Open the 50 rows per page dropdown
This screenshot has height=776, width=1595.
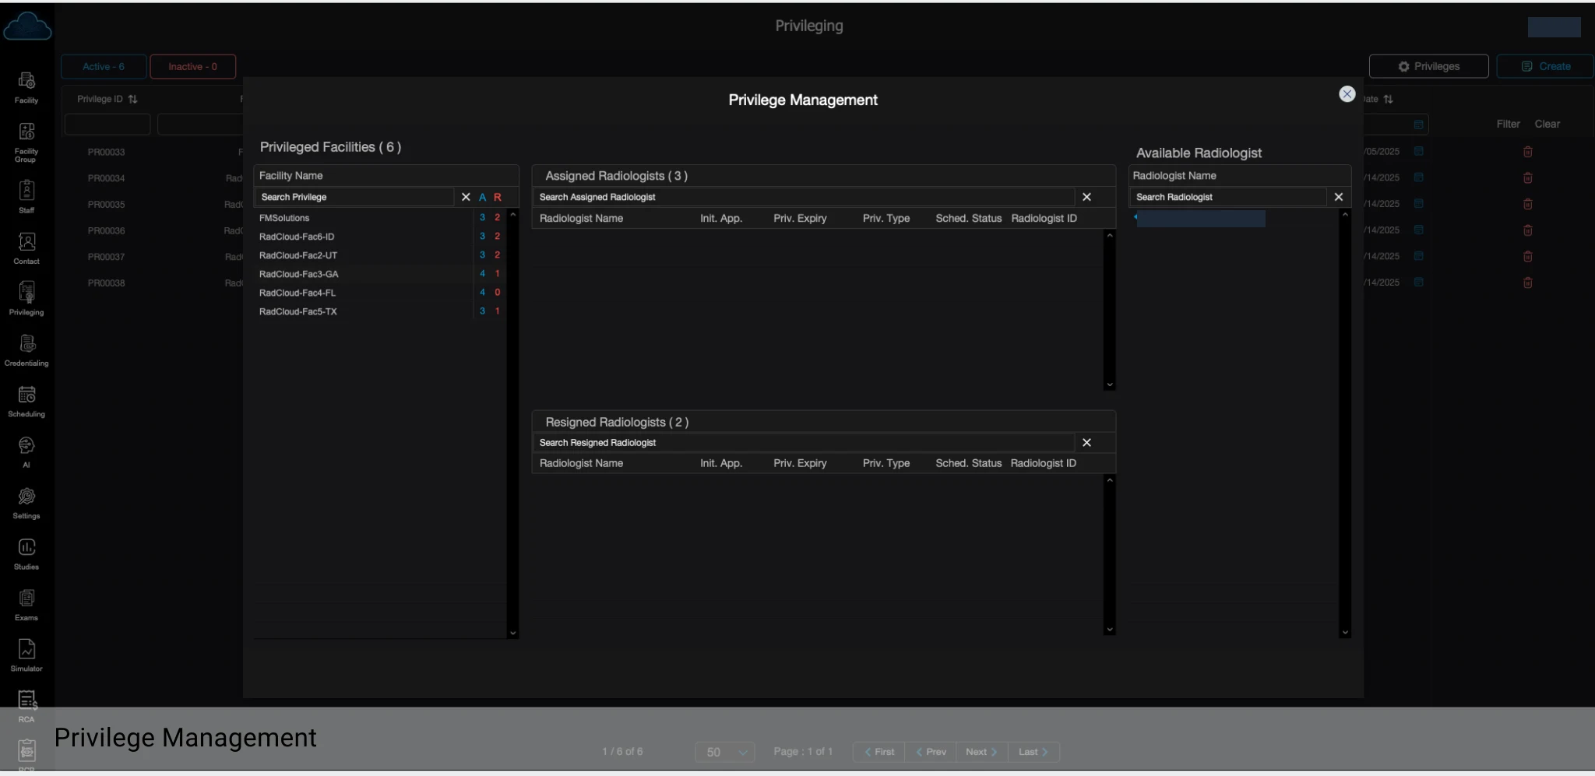point(725,752)
